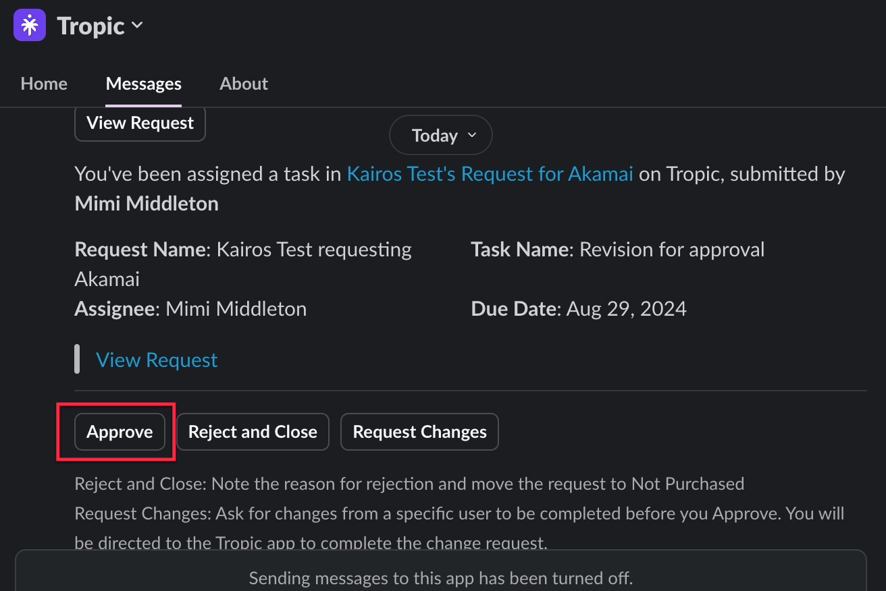Click the Assignee Mimi Middleton field

coord(190,309)
